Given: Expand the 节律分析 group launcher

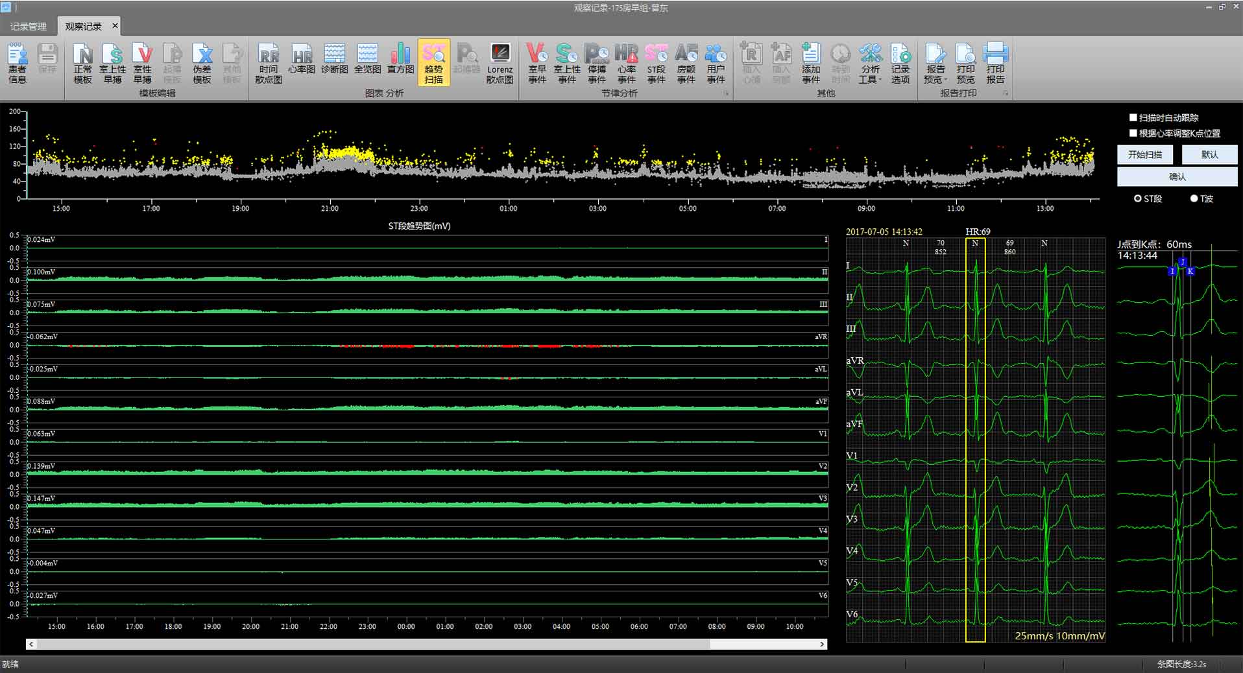Looking at the screenshot, I should coord(726,93).
